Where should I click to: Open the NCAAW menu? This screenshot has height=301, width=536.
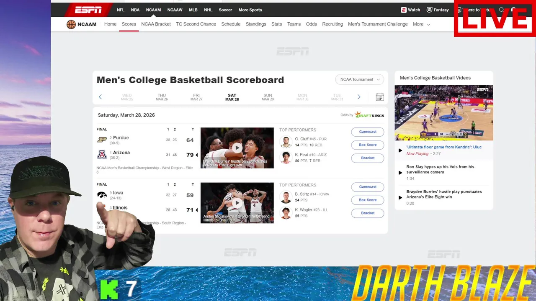[x=175, y=10]
